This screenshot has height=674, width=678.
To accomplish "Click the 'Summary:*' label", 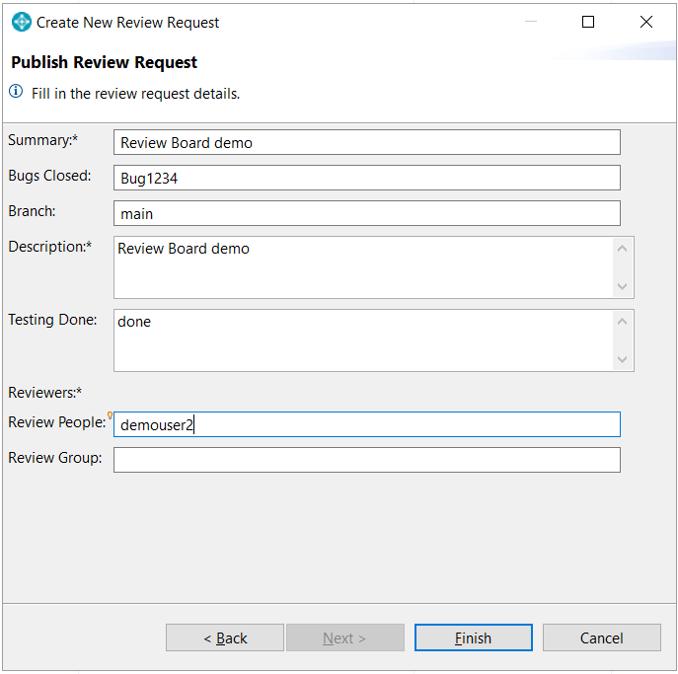I will [42, 140].
